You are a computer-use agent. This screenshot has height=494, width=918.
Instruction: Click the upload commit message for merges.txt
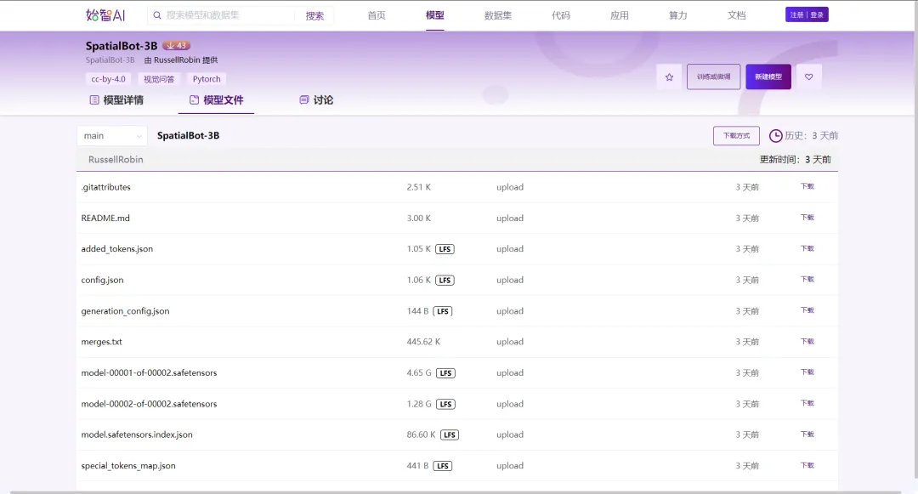tap(510, 342)
